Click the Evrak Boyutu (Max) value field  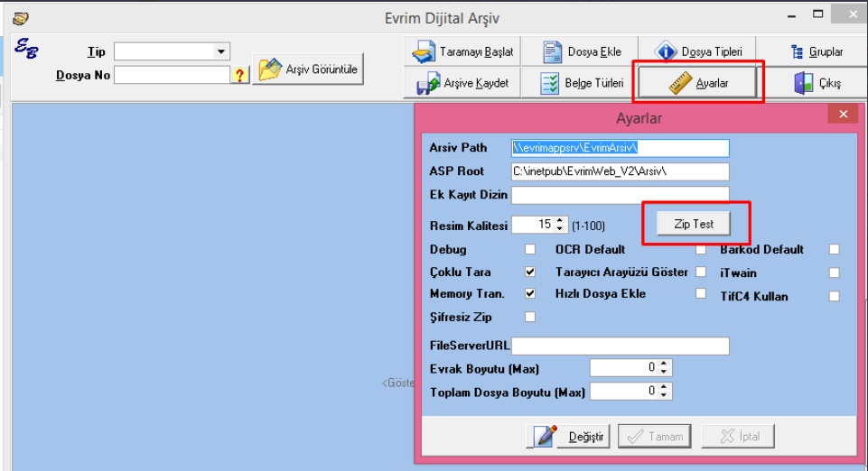624,367
